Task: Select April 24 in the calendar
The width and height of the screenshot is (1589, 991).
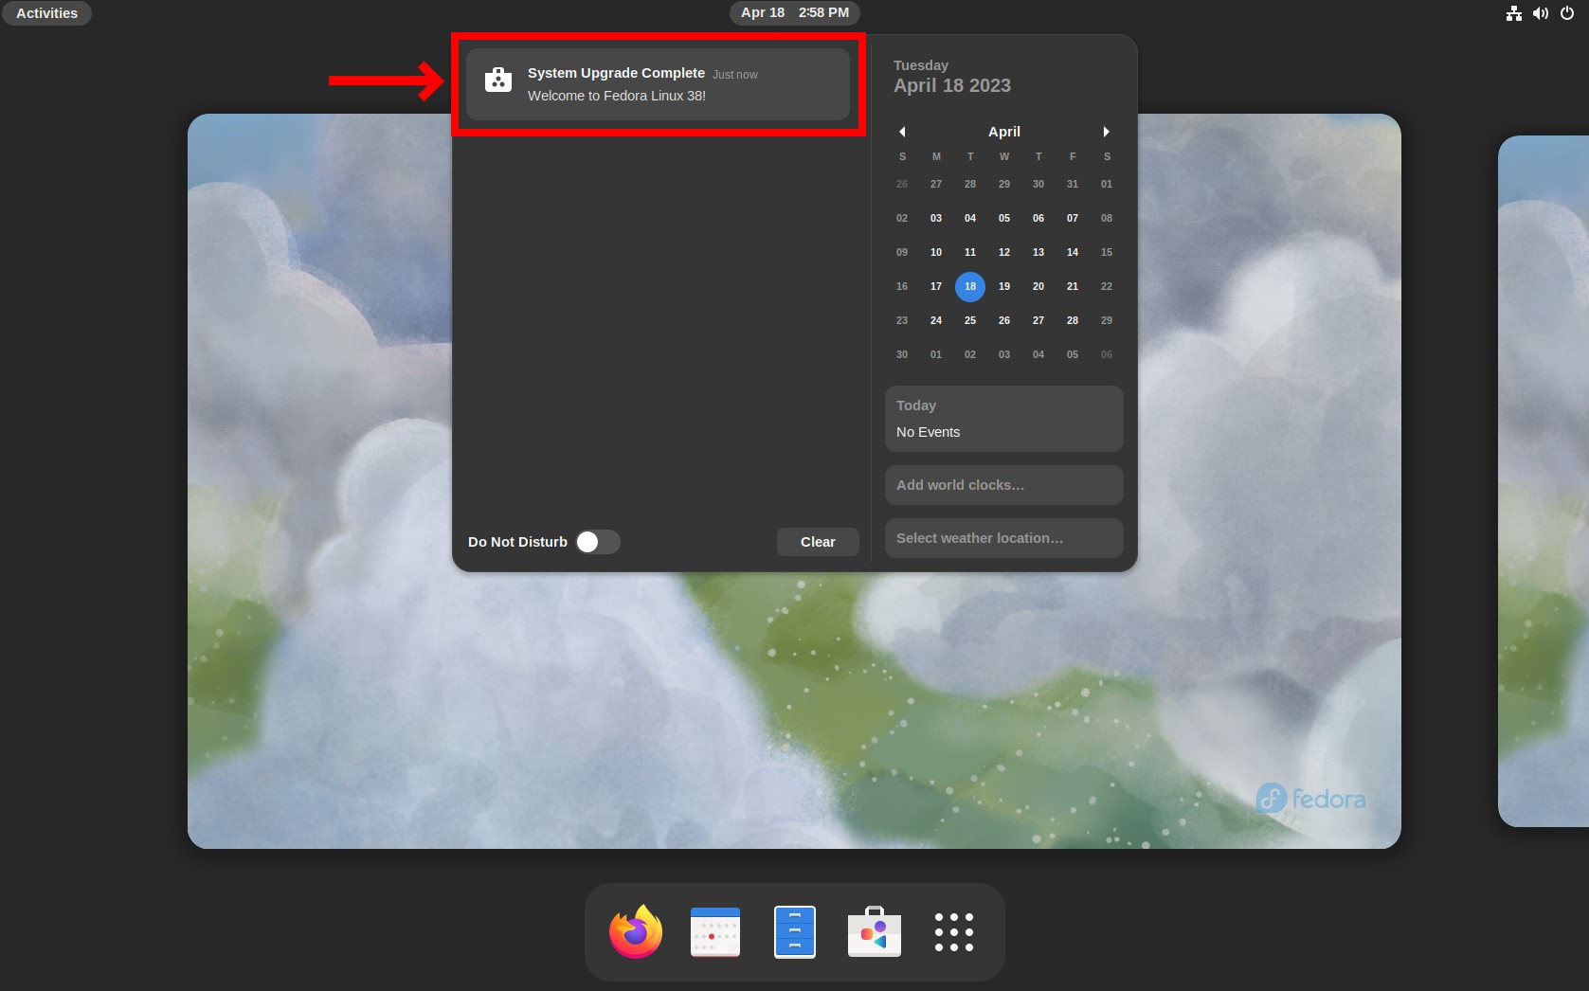Action: coord(936,320)
